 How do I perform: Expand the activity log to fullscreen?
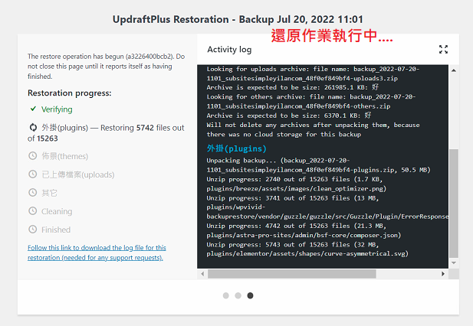pos(443,50)
